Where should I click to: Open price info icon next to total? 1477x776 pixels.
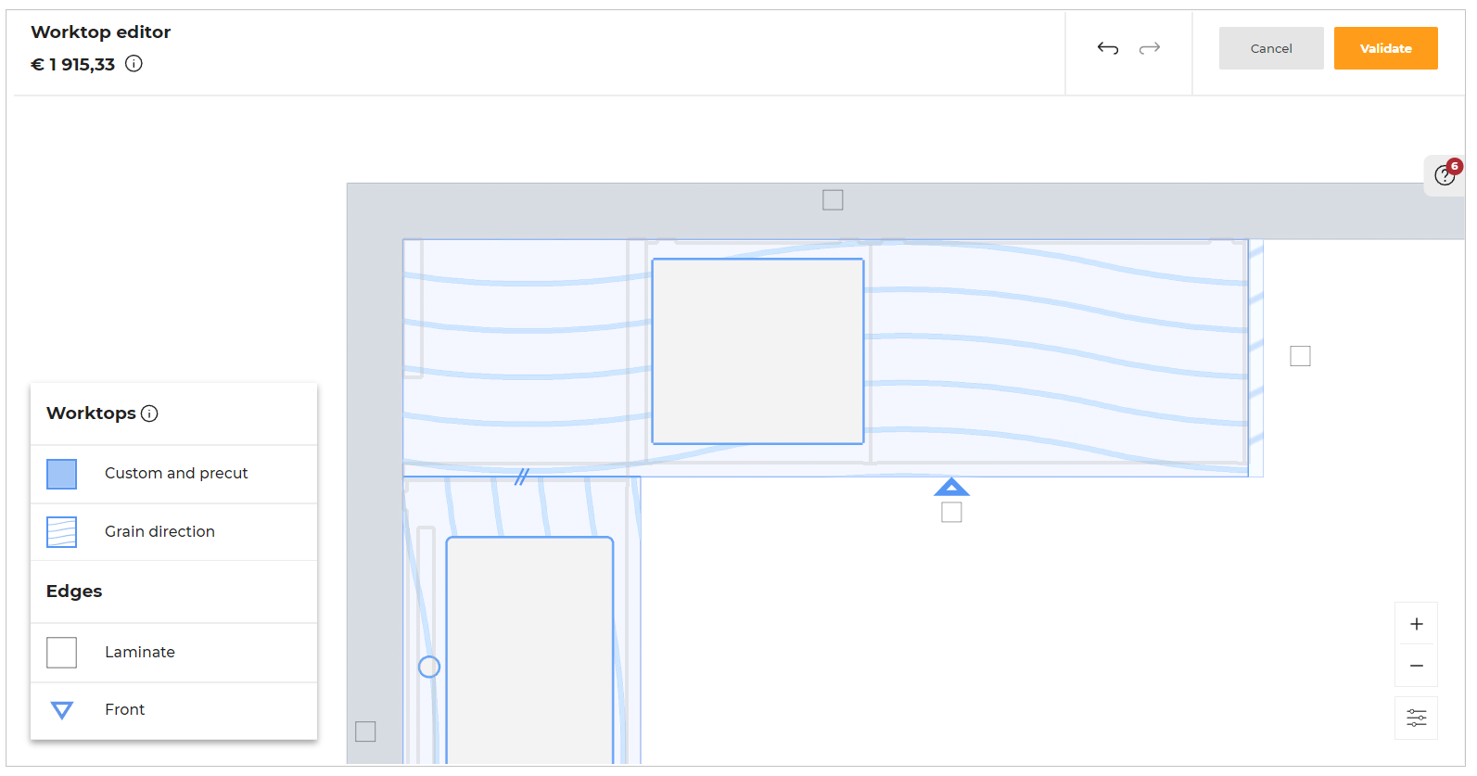pyautogui.click(x=134, y=64)
